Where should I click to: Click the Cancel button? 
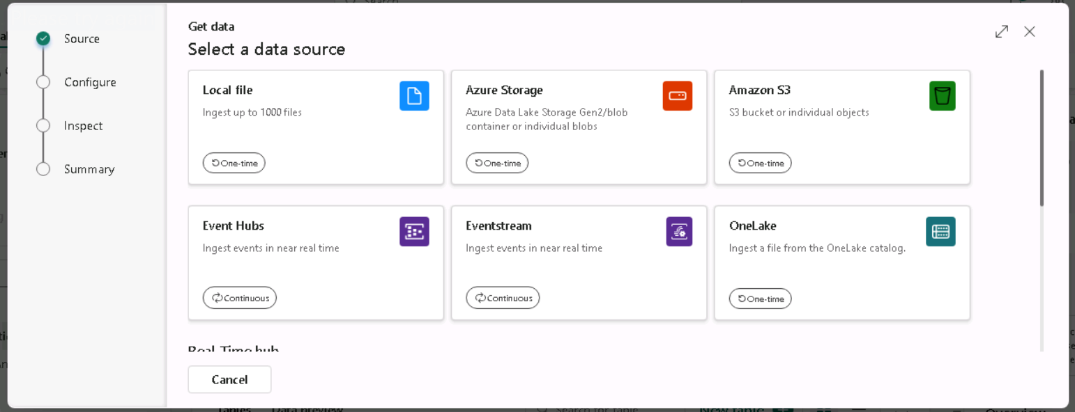pos(229,379)
